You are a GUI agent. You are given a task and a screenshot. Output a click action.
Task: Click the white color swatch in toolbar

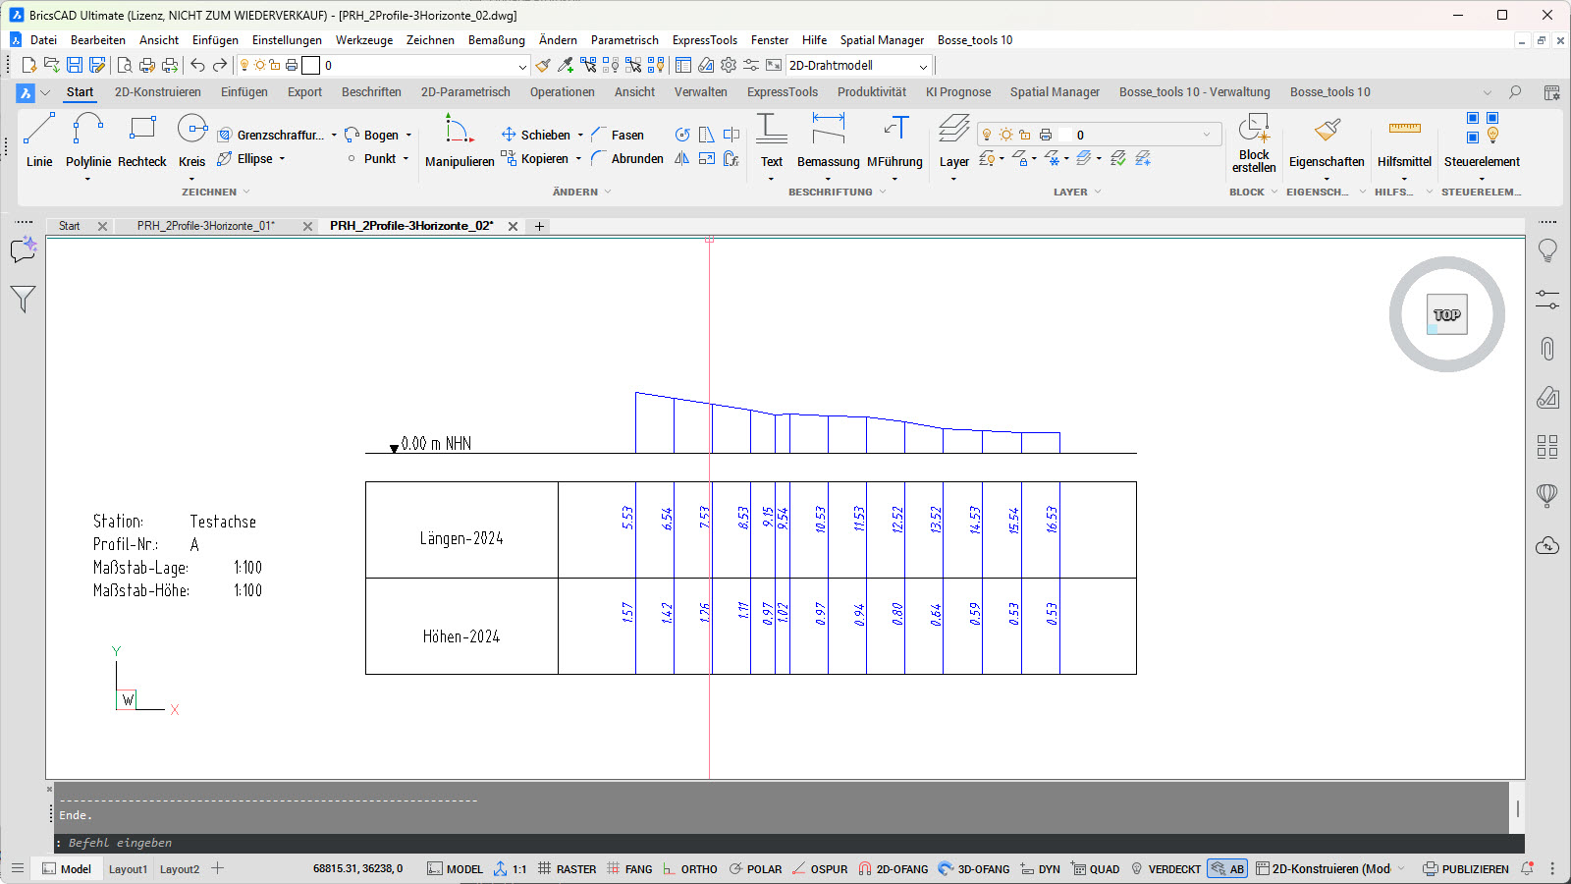[310, 66]
